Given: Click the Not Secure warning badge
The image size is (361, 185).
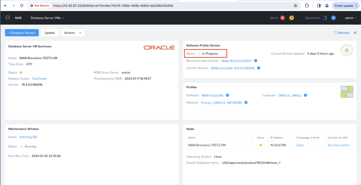Looking at the screenshot, I should [41, 6].
